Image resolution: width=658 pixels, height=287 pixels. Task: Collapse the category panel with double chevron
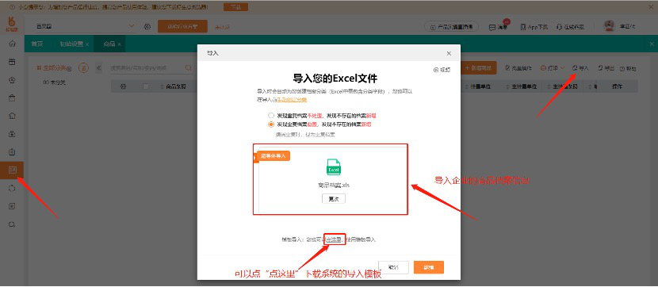click(98, 67)
